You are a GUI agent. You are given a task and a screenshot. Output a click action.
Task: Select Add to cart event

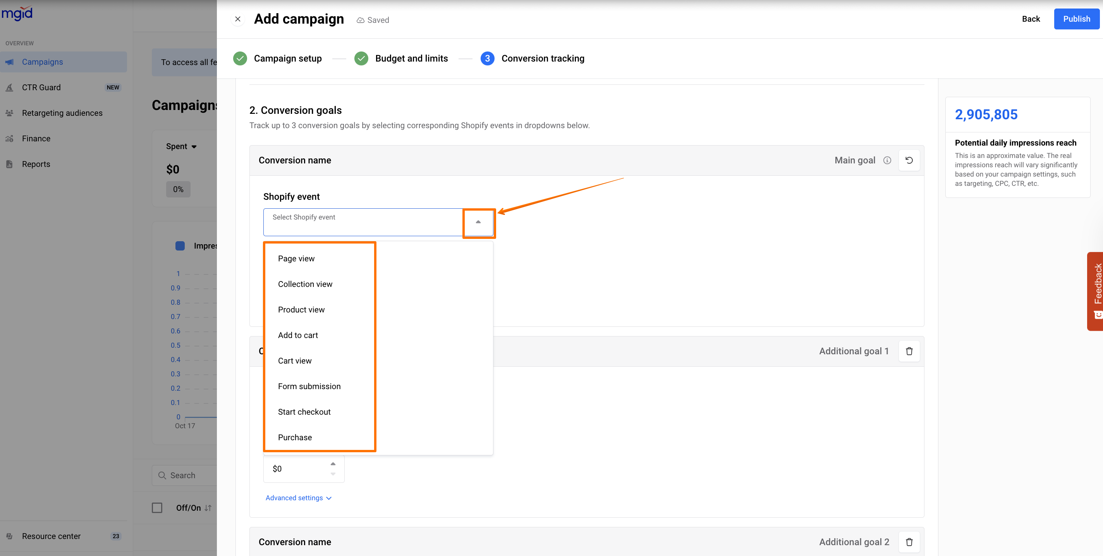pos(297,335)
